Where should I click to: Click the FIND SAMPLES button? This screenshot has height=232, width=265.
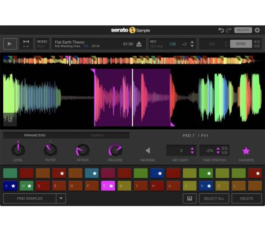30,198
